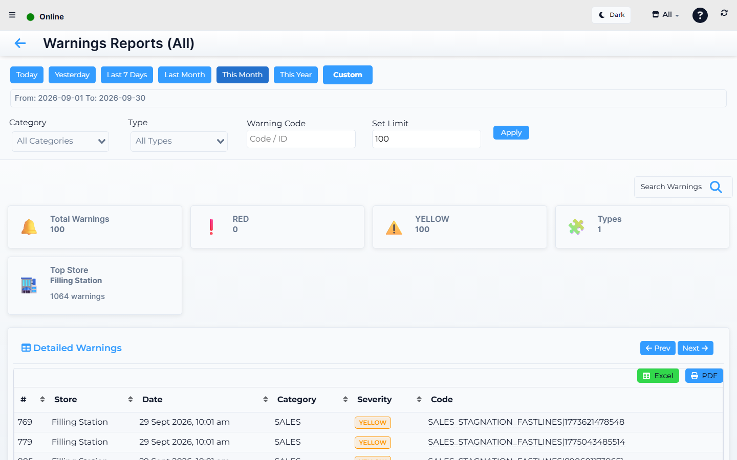This screenshot has width=737, height=460.
Task: Sort by Severity column arrows
Action: pos(419,399)
